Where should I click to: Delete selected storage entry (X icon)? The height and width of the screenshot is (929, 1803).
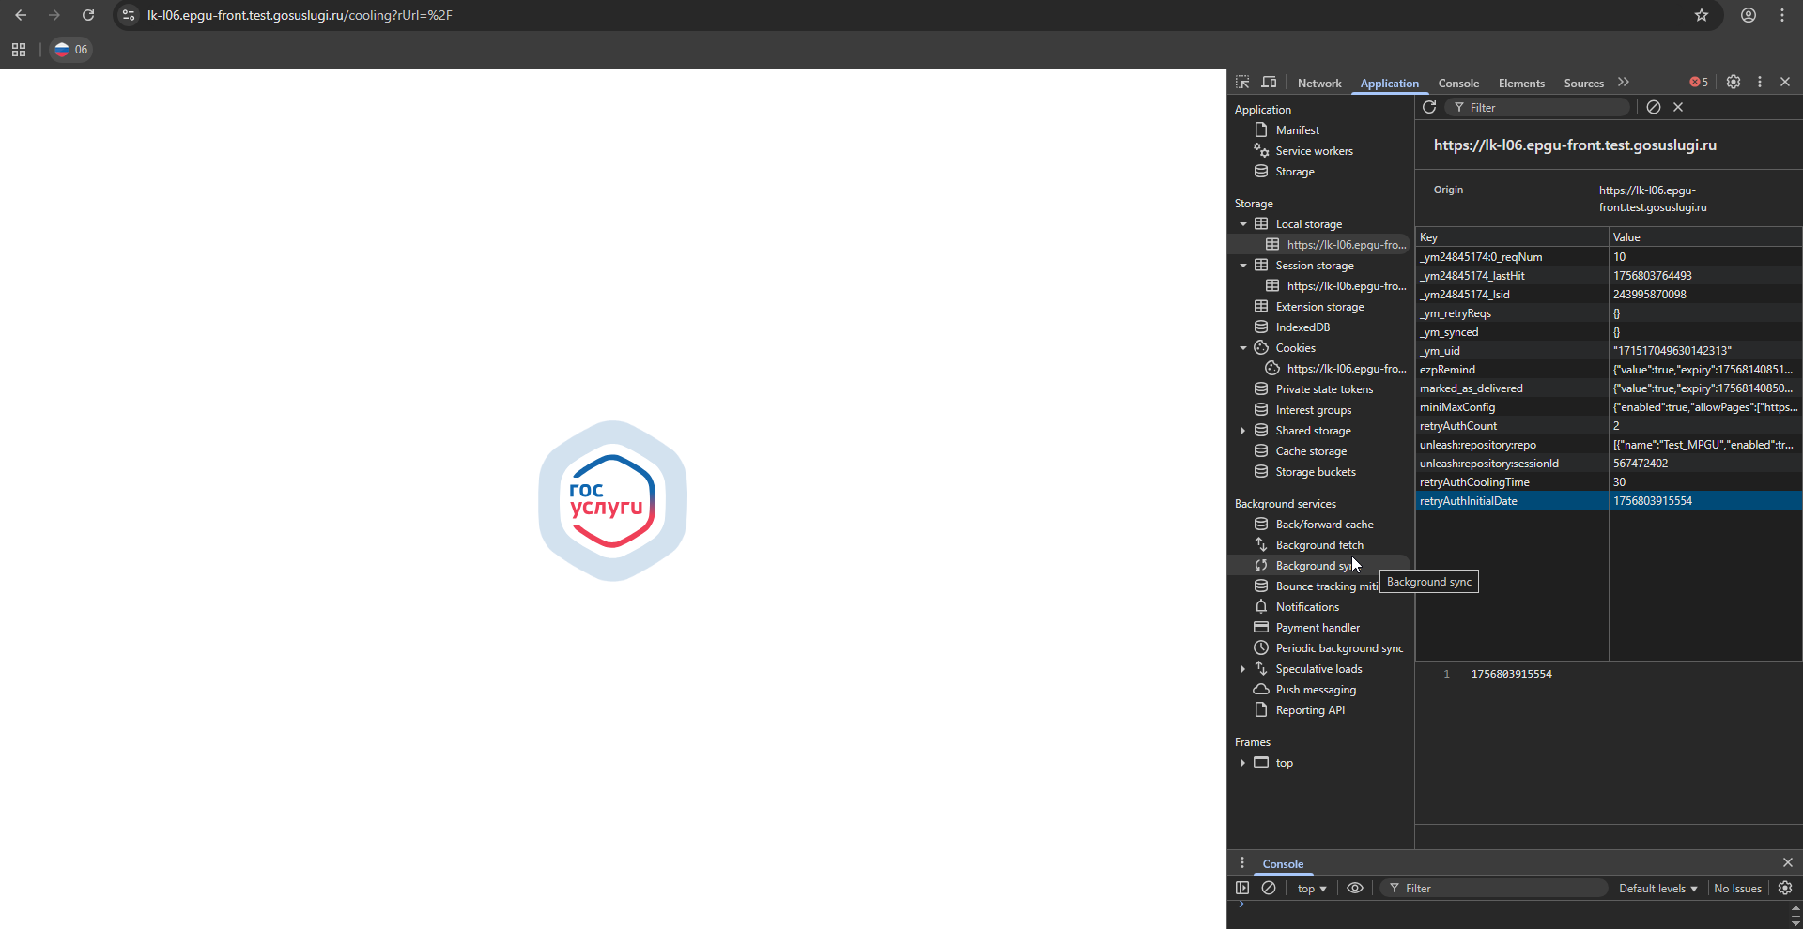click(x=1678, y=107)
